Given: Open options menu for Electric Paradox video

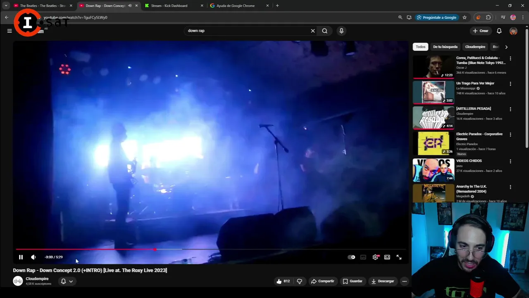Looking at the screenshot, I should 510,135.
